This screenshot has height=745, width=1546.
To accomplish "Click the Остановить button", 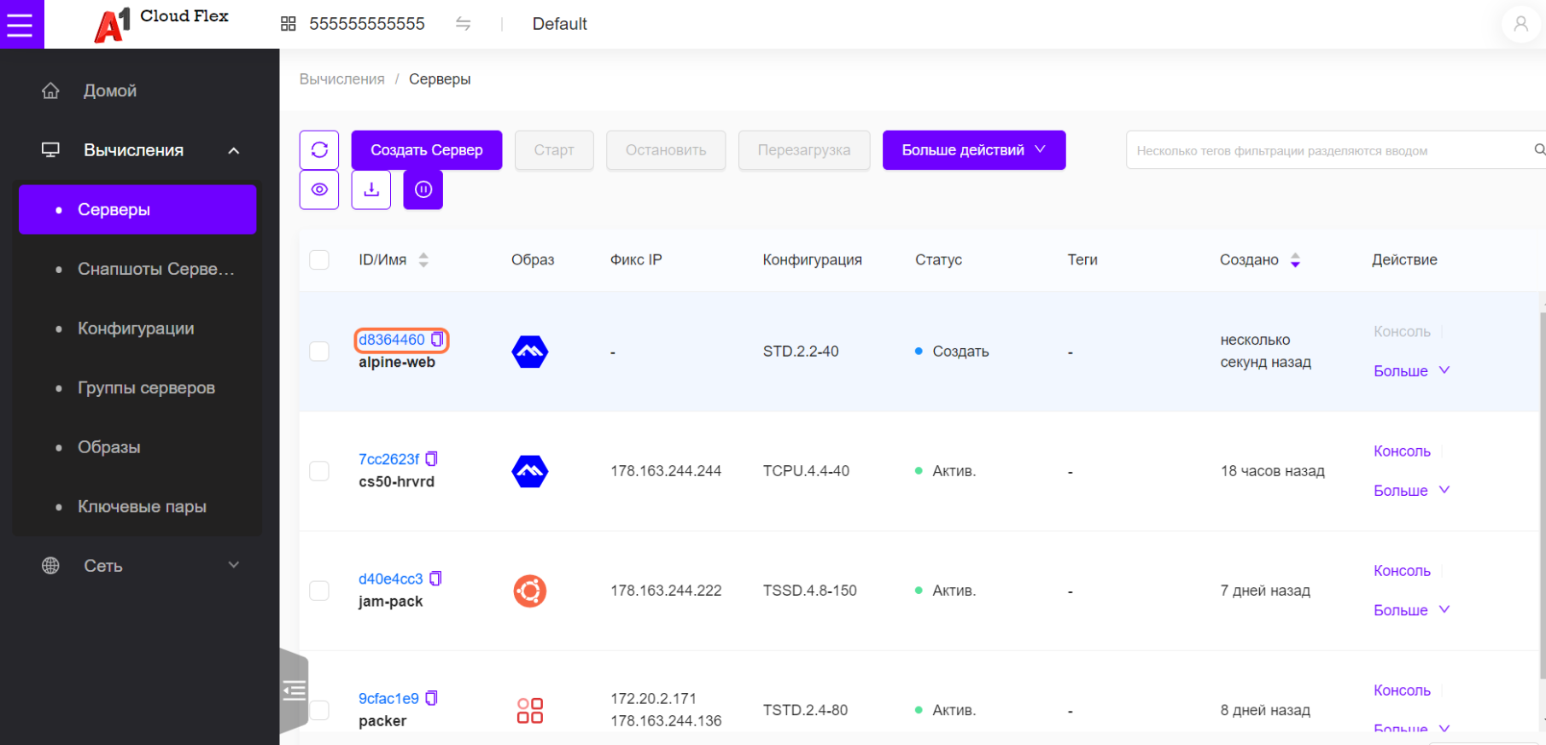I will (x=666, y=150).
